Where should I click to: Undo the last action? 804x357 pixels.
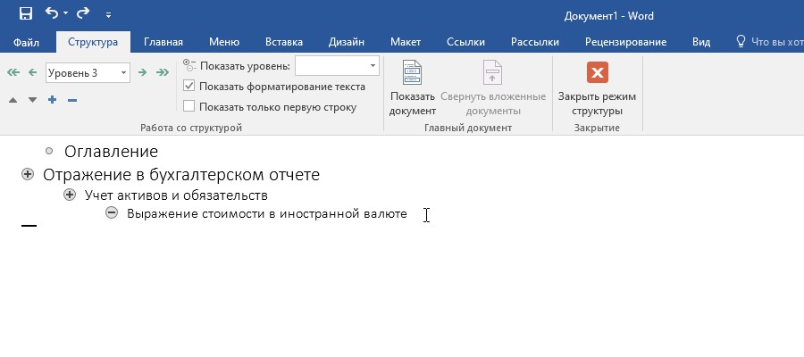pos(52,13)
